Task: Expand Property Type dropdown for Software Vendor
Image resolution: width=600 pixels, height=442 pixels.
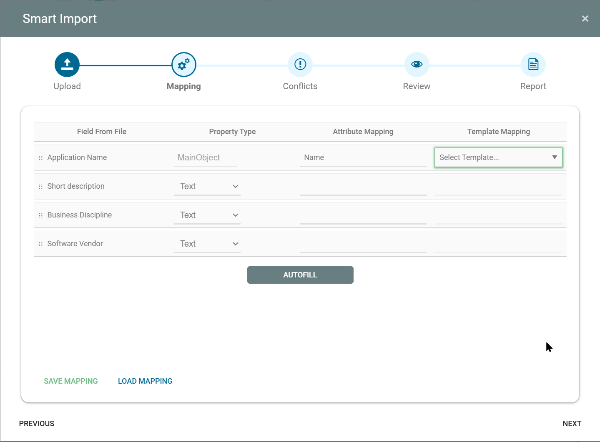Action: pyautogui.click(x=207, y=244)
